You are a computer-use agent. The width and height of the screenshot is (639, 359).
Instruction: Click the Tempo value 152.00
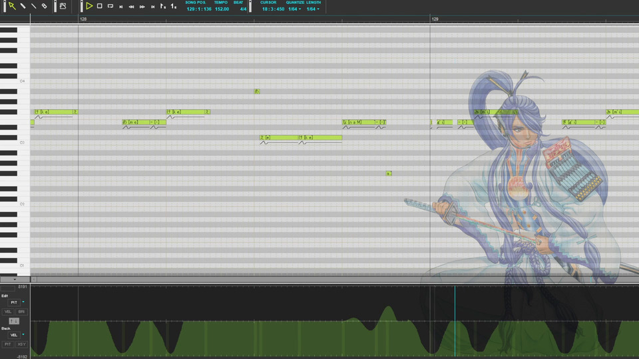[x=222, y=9]
